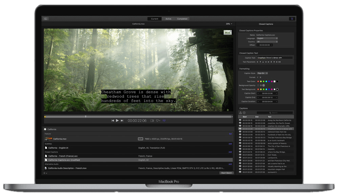Viewport: 338px width, 196px height.
Task: Play the California.mov preview
Action: click(x=117, y=121)
